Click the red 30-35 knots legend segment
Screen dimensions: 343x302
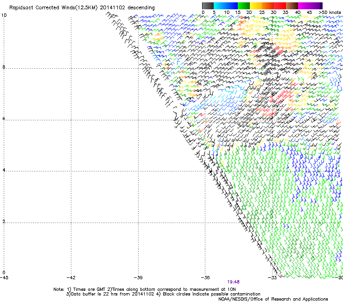[280, 6]
